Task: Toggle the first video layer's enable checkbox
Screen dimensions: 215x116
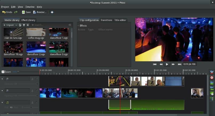Action: [37, 79]
